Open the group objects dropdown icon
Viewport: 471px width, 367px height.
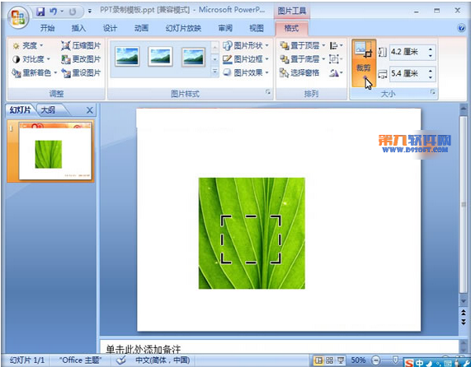(x=336, y=59)
